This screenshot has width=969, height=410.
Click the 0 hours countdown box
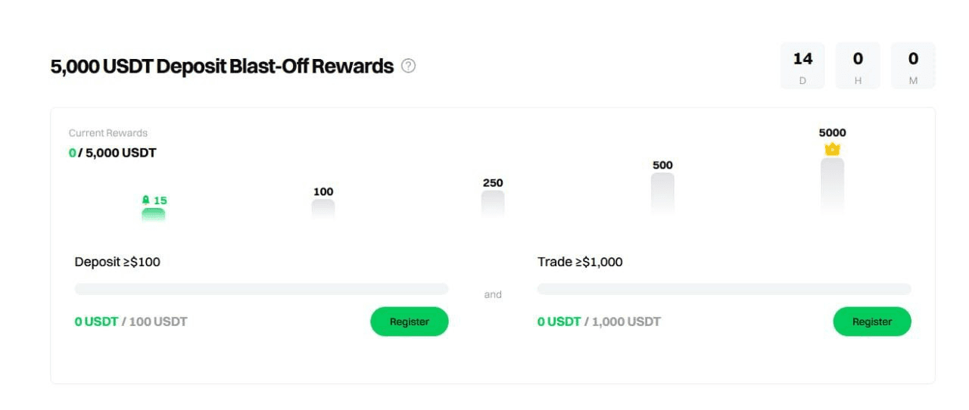858,66
